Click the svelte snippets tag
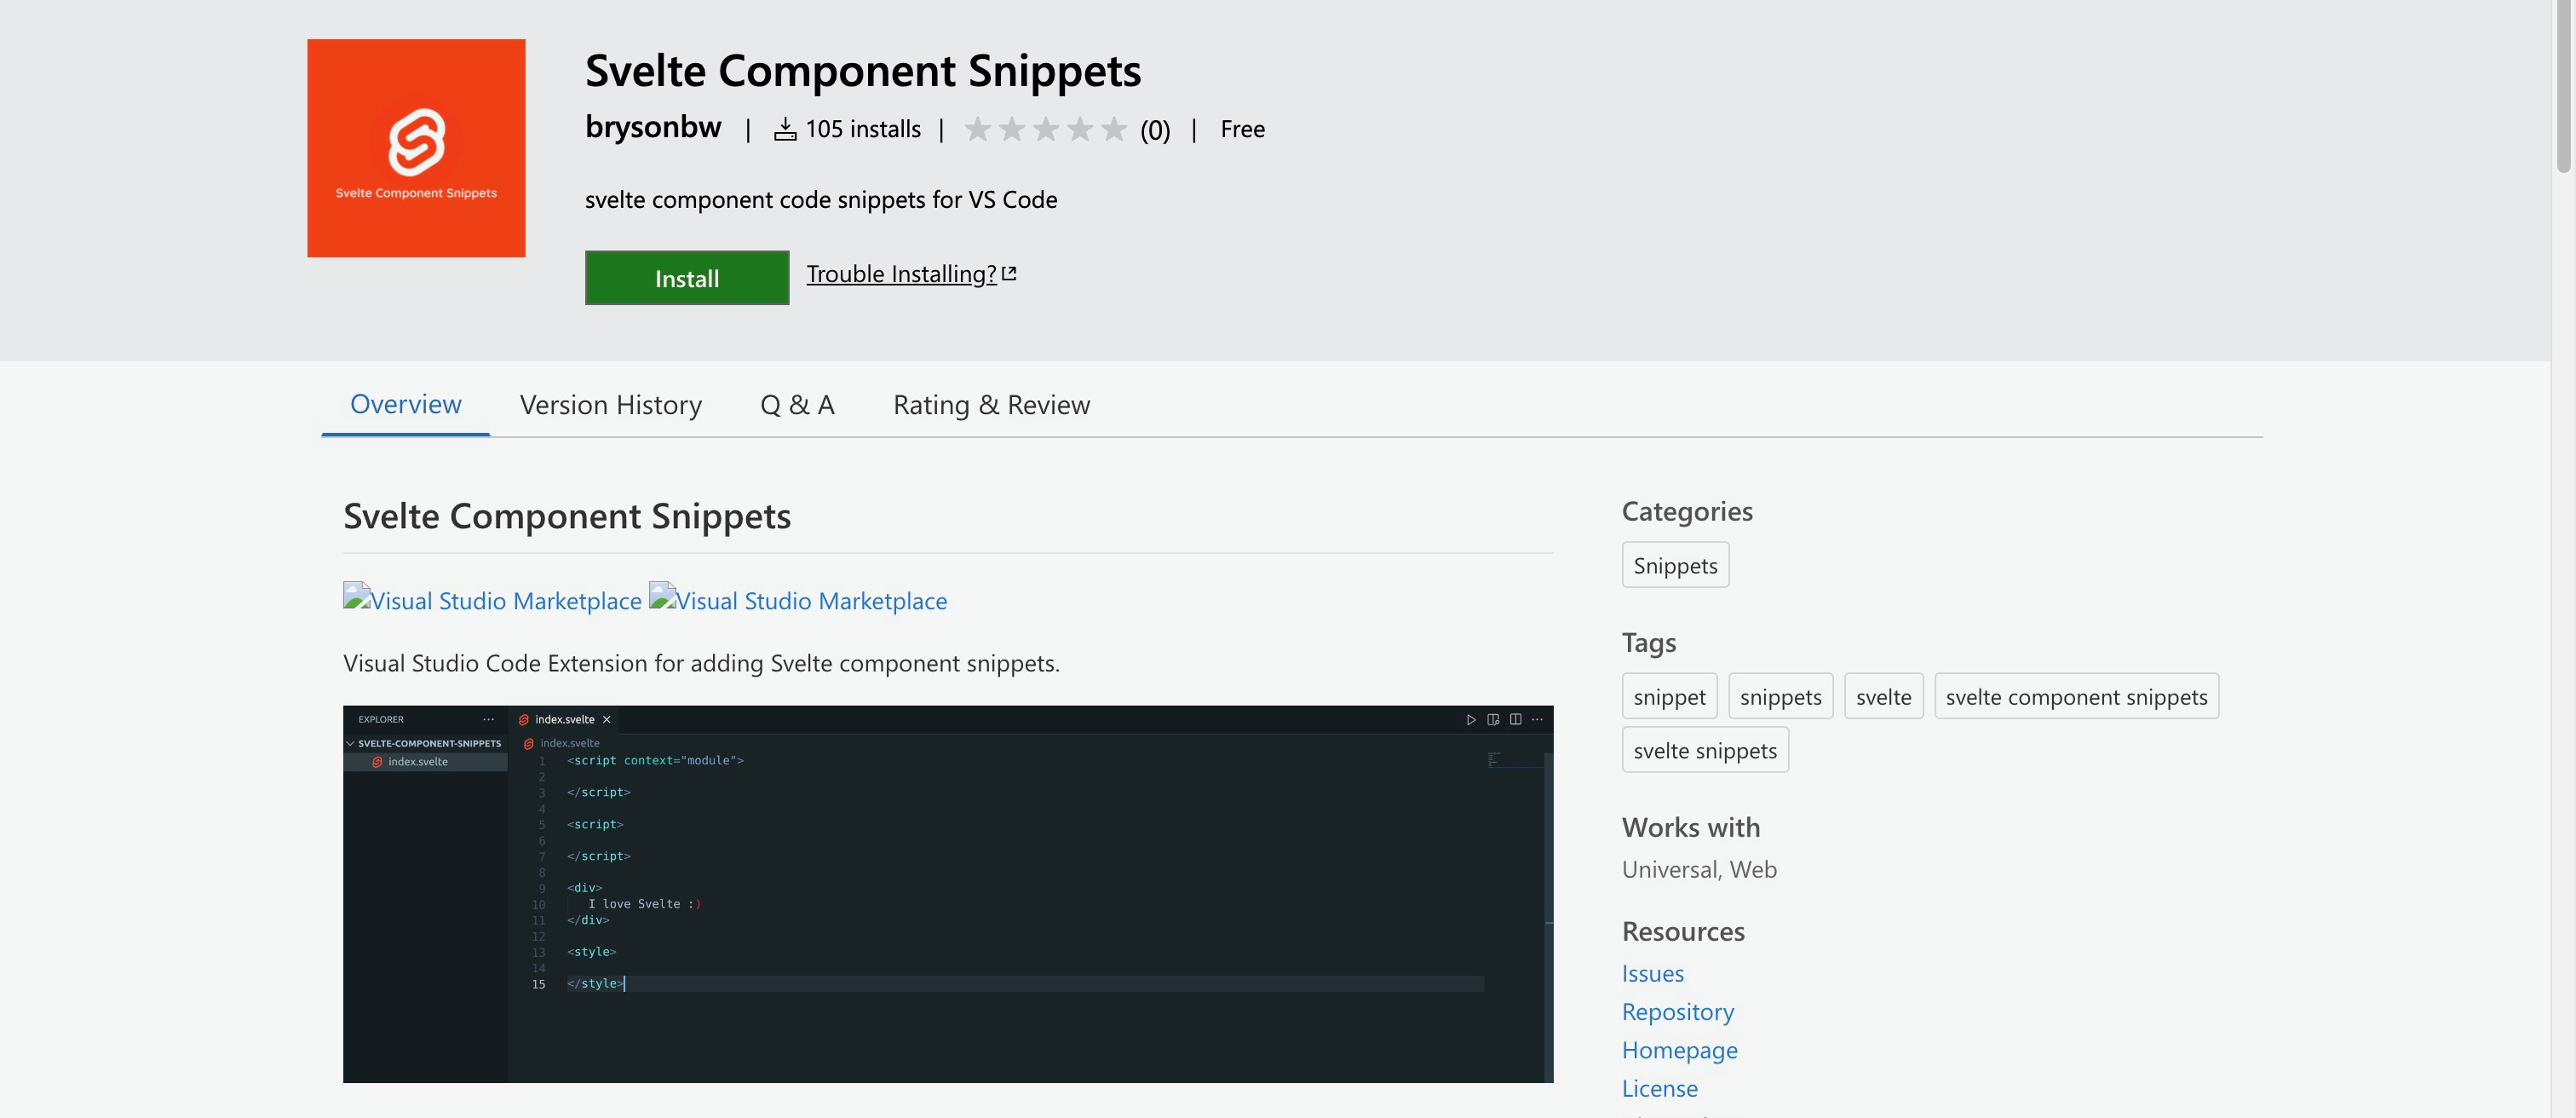 click(1705, 750)
